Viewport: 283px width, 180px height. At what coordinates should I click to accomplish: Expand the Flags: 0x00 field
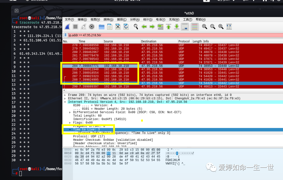click(70, 123)
